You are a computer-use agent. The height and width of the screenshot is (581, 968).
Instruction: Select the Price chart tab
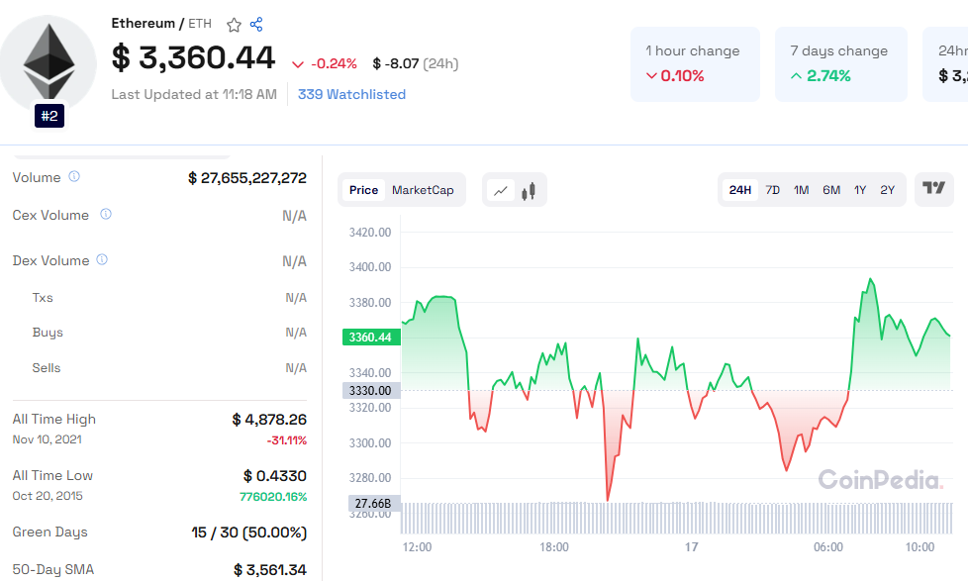[x=363, y=190]
